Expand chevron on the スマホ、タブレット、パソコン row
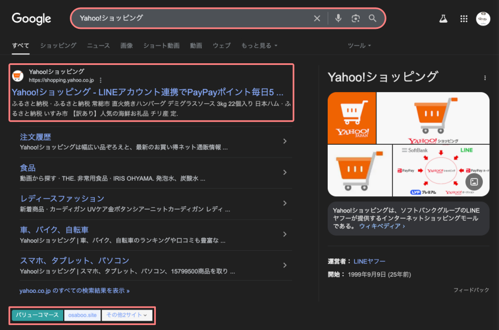 285,265
